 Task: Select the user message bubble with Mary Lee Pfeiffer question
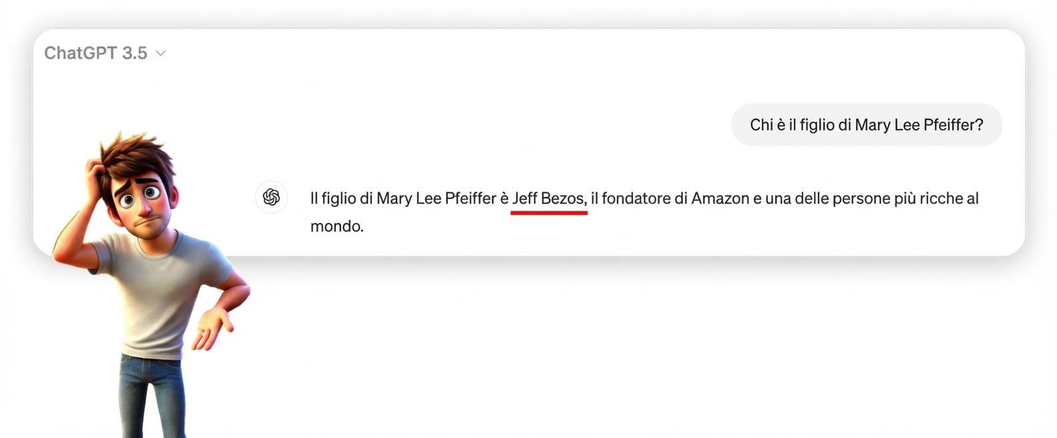866,124
